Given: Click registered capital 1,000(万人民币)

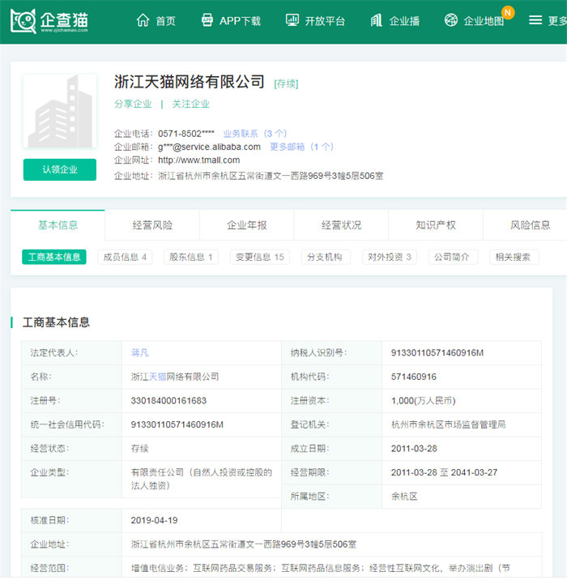Looking at the screenshot, I should click(424, 401).
